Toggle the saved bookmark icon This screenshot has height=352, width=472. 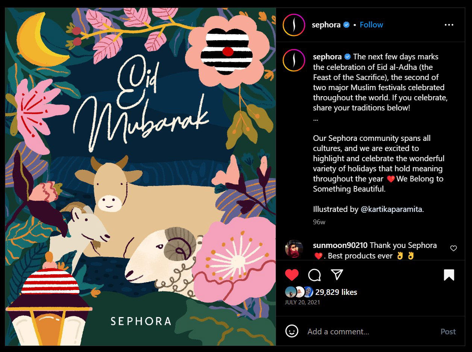point(449,275)
